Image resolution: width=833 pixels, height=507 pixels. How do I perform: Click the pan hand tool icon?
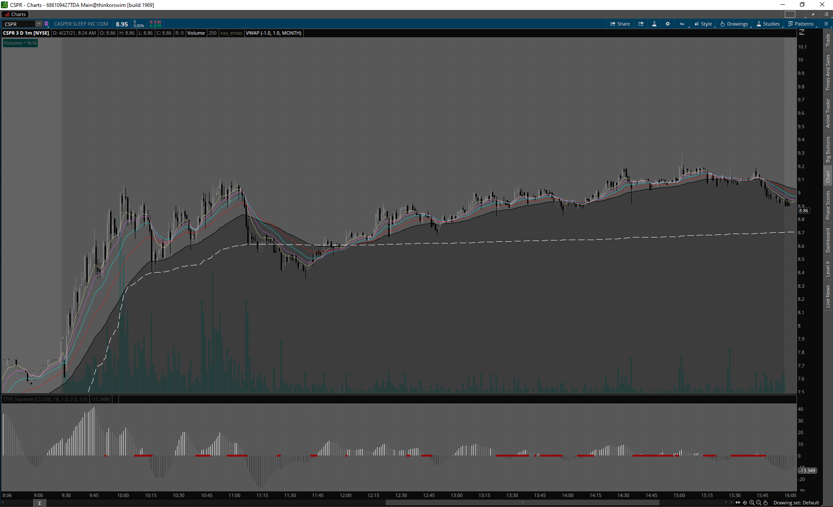(x=766, y=503)
